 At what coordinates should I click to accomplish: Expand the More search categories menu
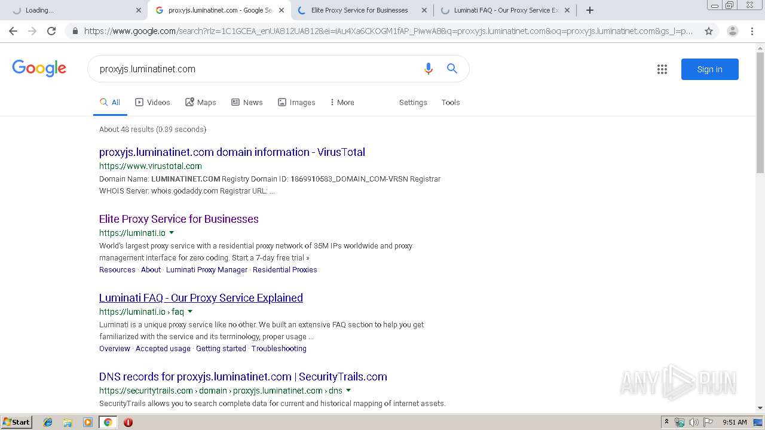(x=342, y=102)
